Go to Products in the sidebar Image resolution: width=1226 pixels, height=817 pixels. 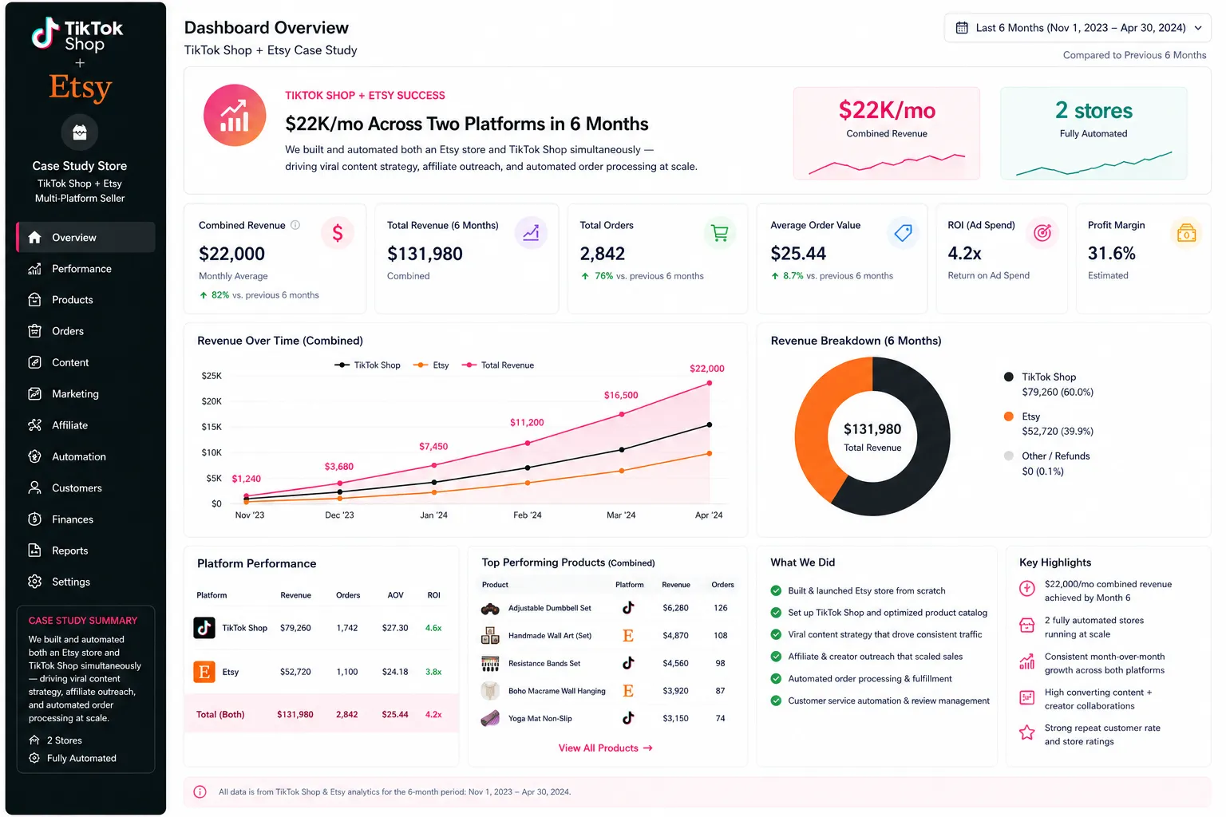click(85, 300)
